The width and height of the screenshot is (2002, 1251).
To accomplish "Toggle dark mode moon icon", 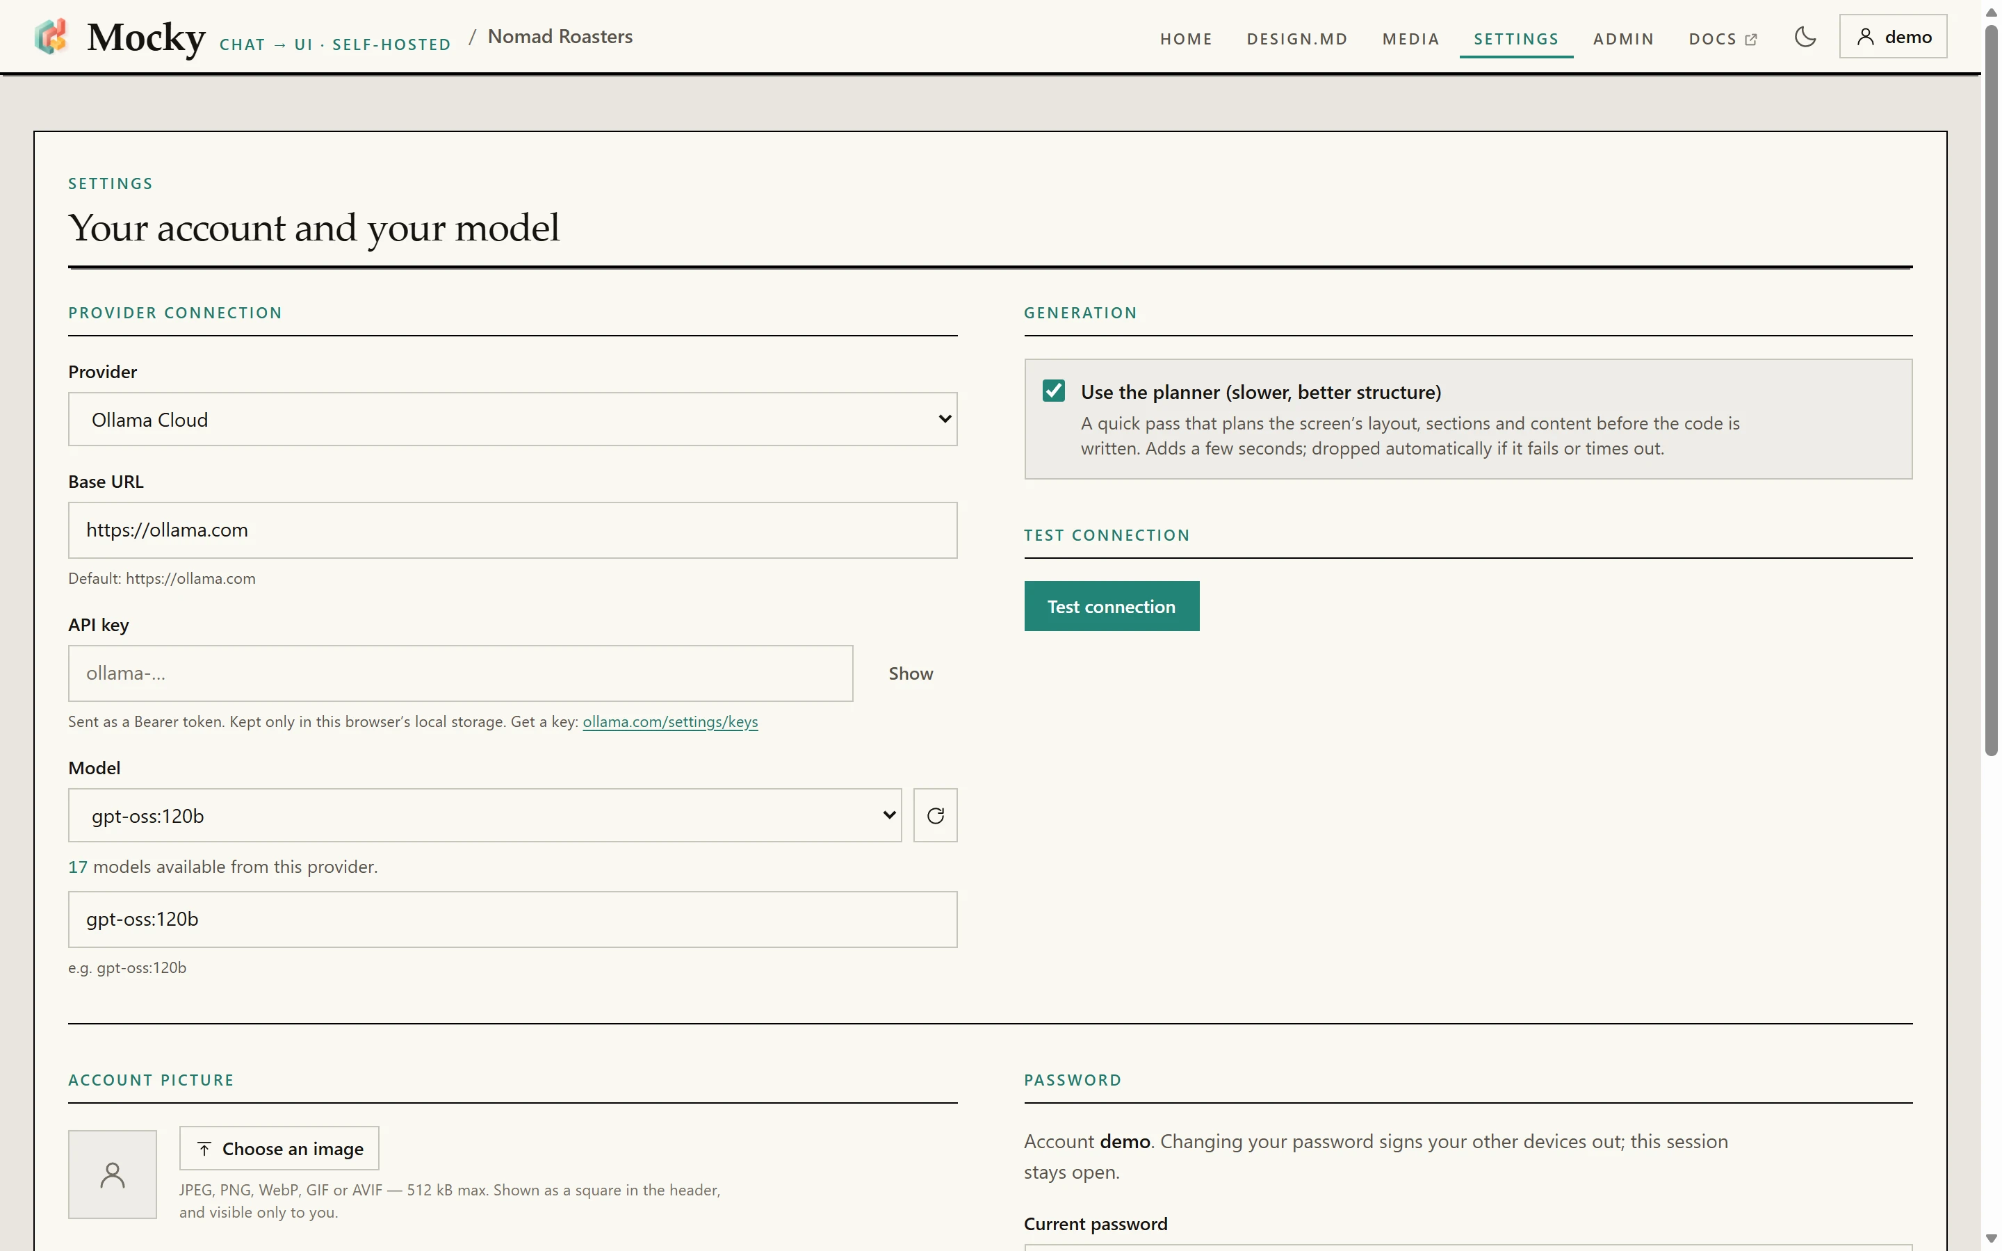I will (x=1805, y=38).
